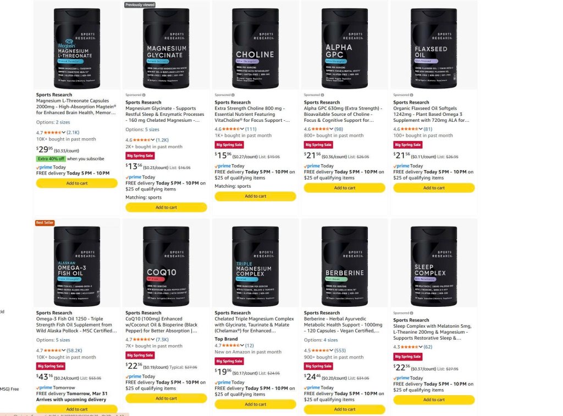Open the 5 sizes options for Omega-3 Fish Oil
Screen dimensions: 563x416
pos(63,340)
